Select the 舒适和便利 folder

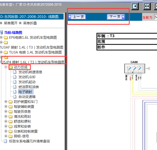click(x=22, y=121)
